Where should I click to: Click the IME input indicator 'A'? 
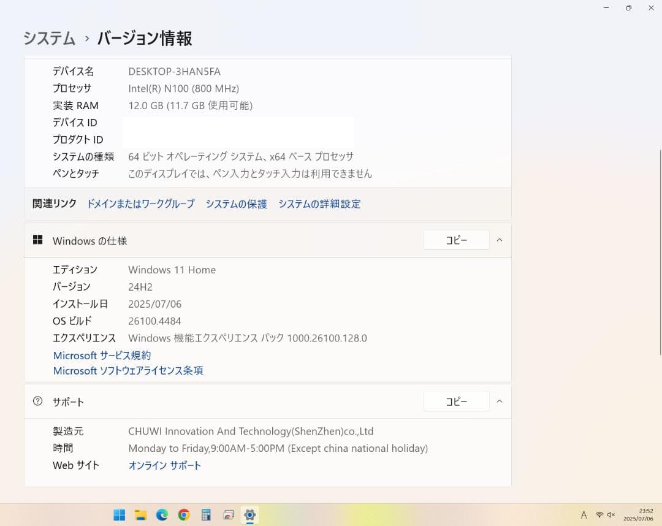tap(584, 515)
